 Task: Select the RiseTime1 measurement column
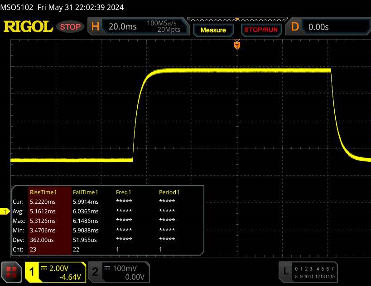click(49, 192)
